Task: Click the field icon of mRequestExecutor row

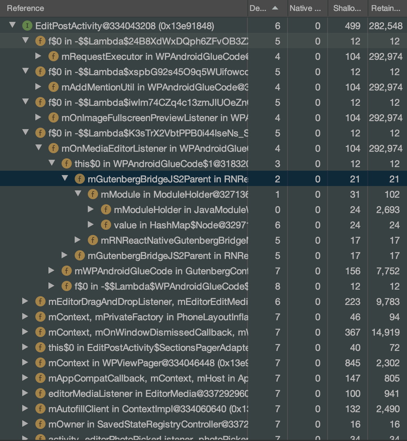Action: tap(53, 56)
